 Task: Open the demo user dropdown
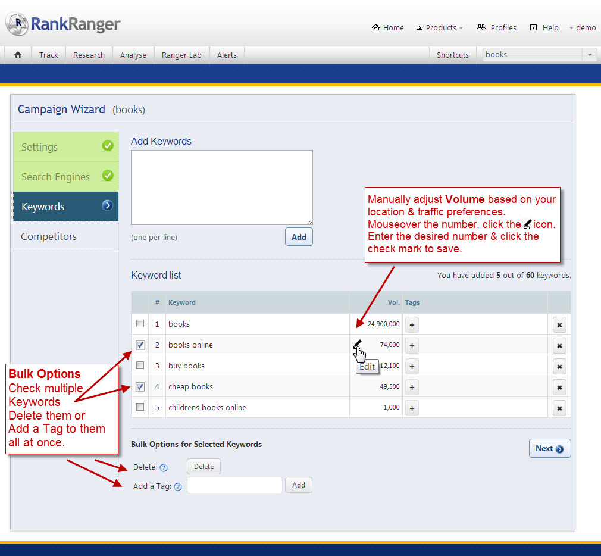(x=583, y=27)
